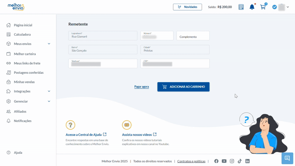
Task: Go to Página inicial menu item
Action: (x=23, y=25)
